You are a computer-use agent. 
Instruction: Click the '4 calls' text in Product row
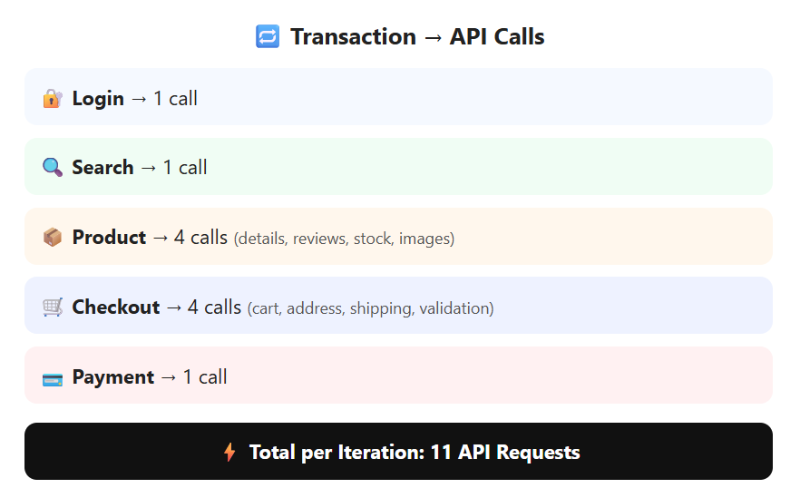click(x=200, y=238)
